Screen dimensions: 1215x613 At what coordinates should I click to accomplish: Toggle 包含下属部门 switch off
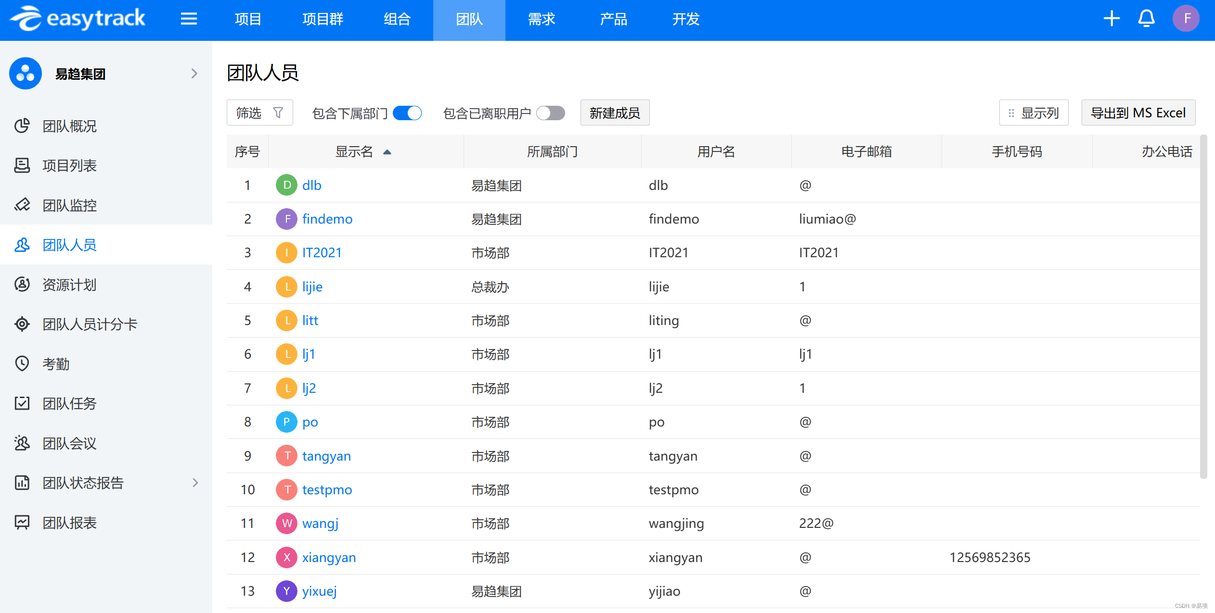point(407,113)
